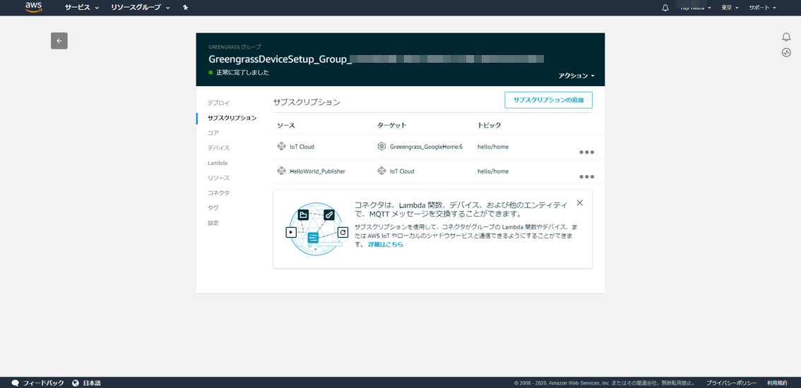The image size is (801, 388).
Task: Open notifications bell in top navigation bar
Action: (x=665, y=8)
